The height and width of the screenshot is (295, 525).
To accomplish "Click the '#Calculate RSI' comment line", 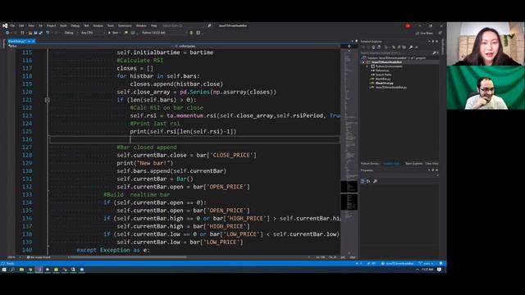I will click(x=140, y=61).
